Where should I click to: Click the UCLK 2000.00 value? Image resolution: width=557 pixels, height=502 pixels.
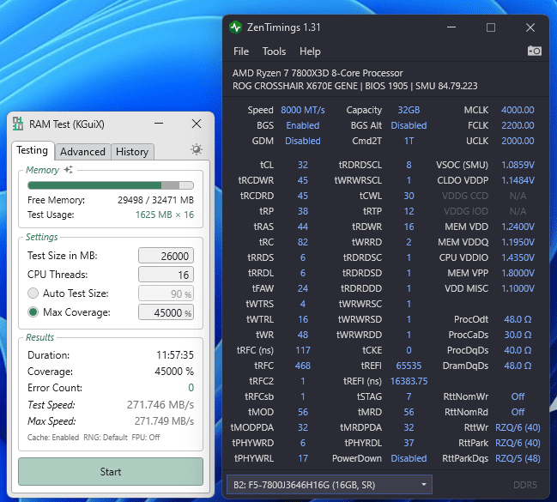[x=518, y=141]
